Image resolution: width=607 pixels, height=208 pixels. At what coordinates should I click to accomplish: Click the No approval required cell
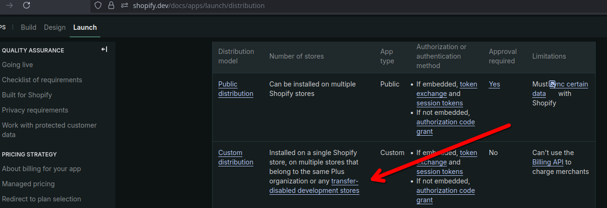tap(494, 153)
